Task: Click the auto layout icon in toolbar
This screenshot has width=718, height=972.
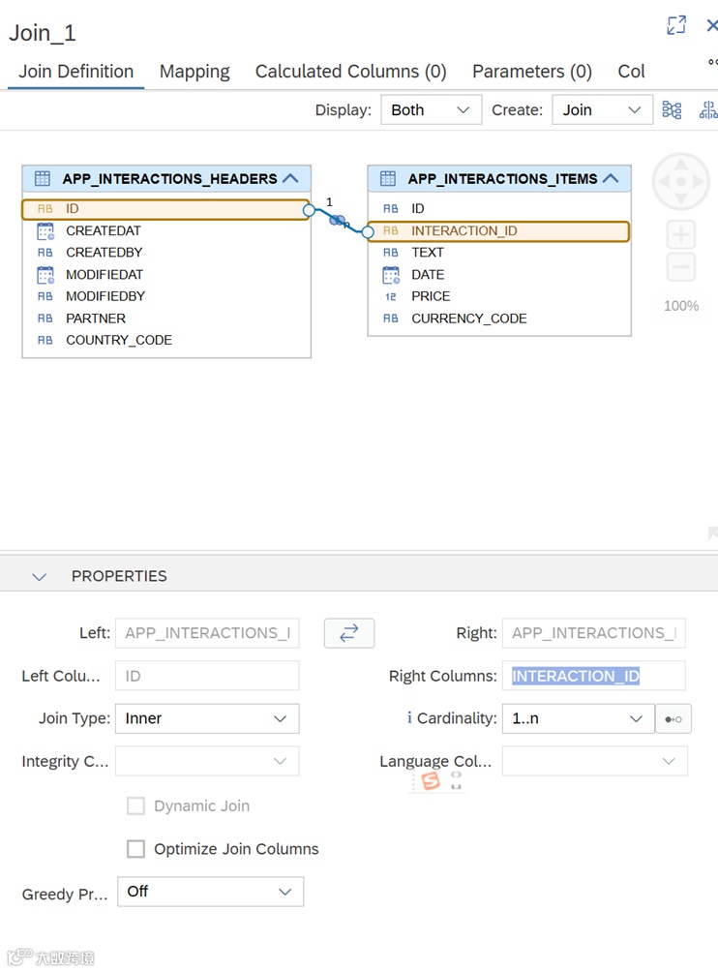Action: click(x=672, y=110)
